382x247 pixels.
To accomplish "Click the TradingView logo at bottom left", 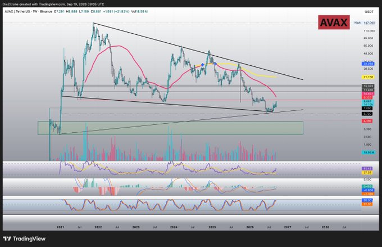I will pyautogui.click(x=24, y=239).
